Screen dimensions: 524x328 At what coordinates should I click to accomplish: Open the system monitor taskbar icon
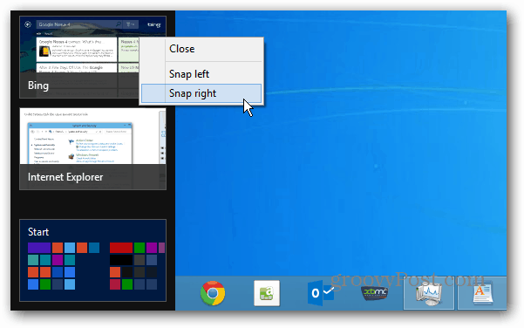[429, 293]
